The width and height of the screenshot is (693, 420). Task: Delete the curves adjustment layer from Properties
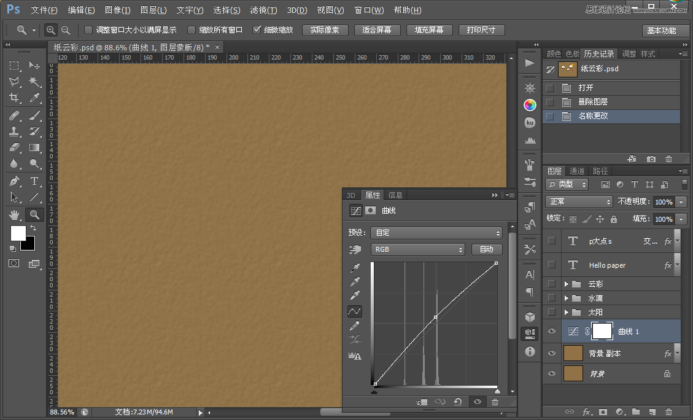pos(495,402)
